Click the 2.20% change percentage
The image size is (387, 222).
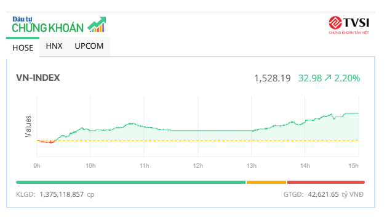coord(347,78)
